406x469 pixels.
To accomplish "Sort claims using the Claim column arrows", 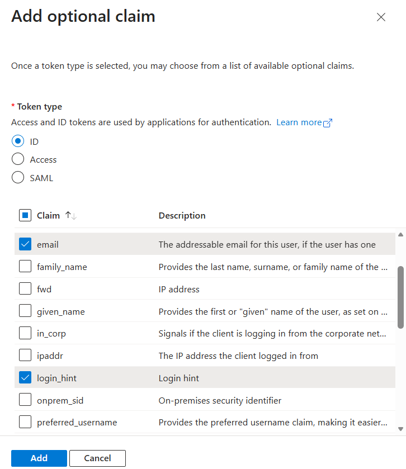I will click(x=70, y=215).
